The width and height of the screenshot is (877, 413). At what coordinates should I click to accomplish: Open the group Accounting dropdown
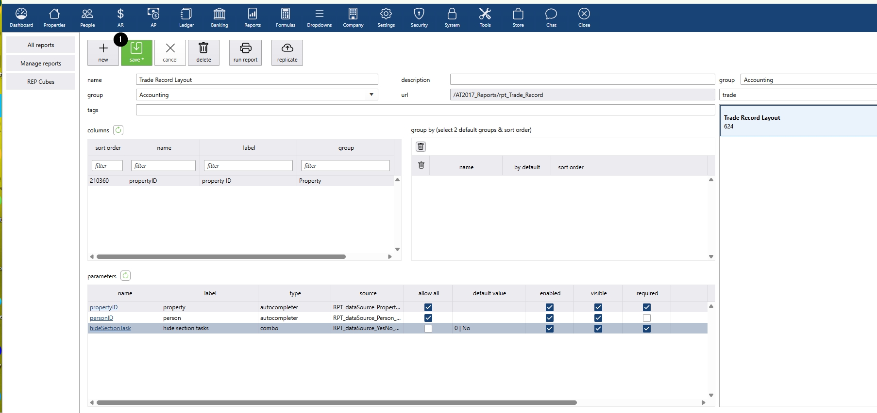click(x=257, y=95)
